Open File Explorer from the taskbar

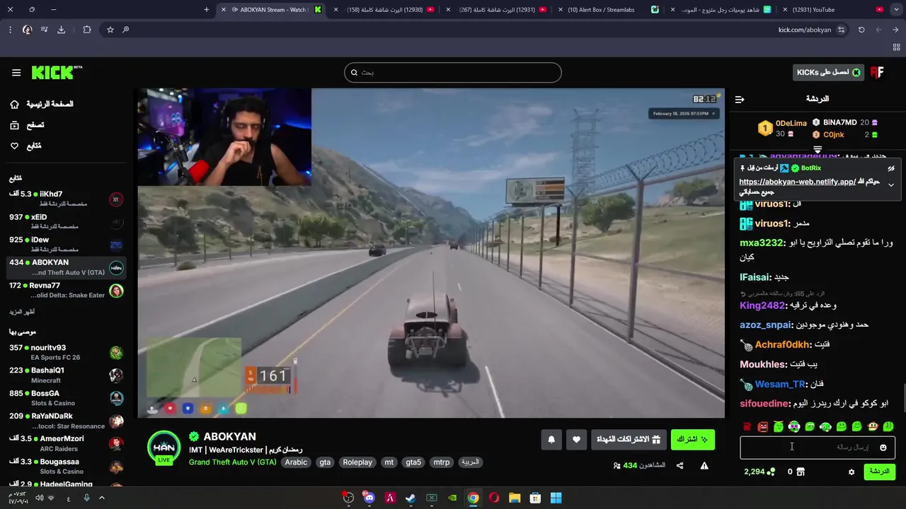pyautogui.click(x=515, y=498)
